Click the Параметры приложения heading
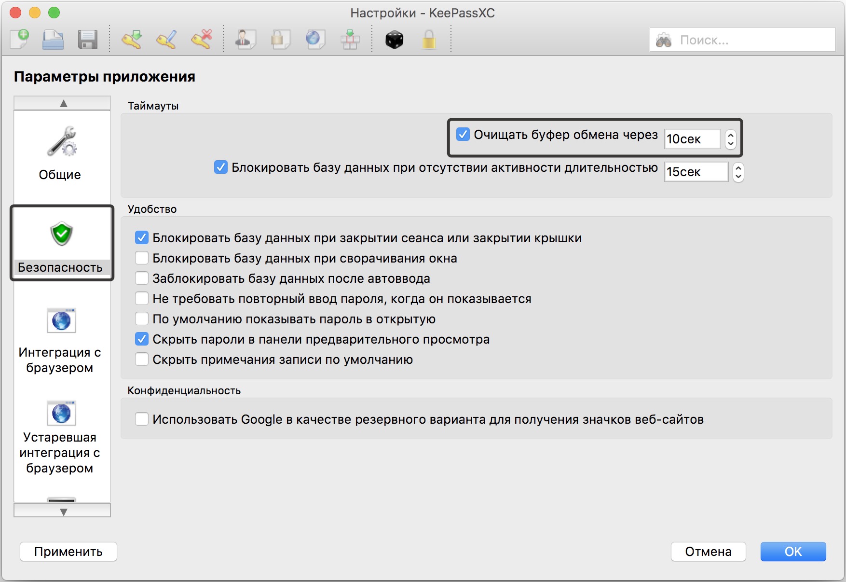This screenshot has height=582, width=846. click(105, 77)
